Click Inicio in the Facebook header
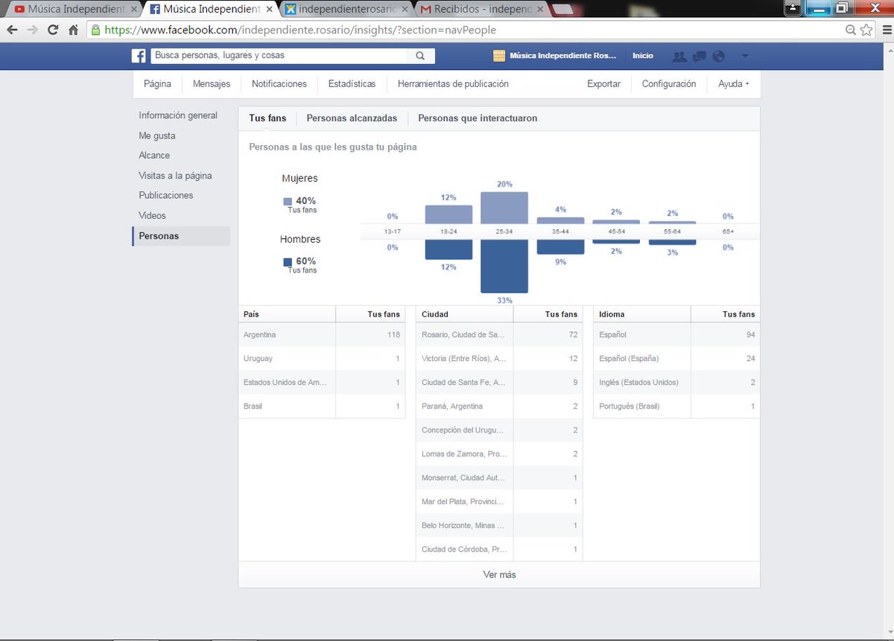The width and height of the screenshot is (894, 641). (643, 56)
